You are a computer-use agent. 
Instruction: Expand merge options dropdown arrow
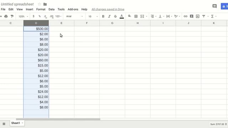[x=146, y=16]
